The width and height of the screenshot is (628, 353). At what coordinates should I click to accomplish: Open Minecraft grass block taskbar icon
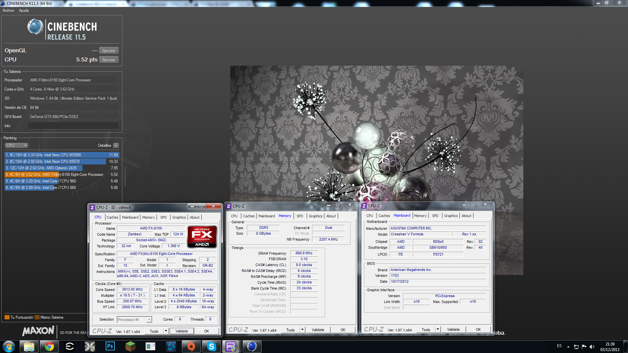click(131, 346)
